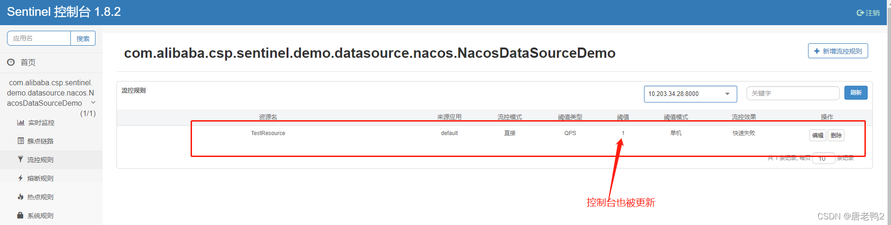Viewport: 891px width, 225px height.
Task: Click the 刷新 button
Action: click(x=856, y=93)
